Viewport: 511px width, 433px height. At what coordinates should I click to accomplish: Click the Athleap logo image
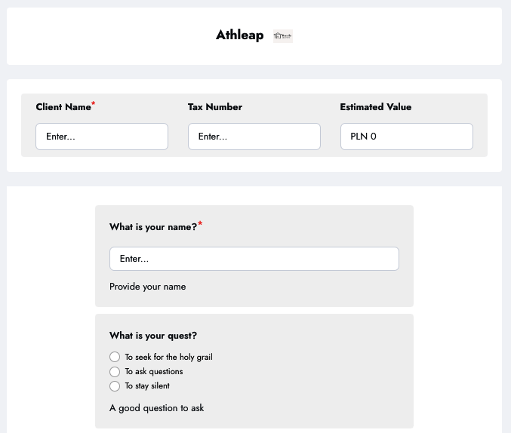click(282, 35)
